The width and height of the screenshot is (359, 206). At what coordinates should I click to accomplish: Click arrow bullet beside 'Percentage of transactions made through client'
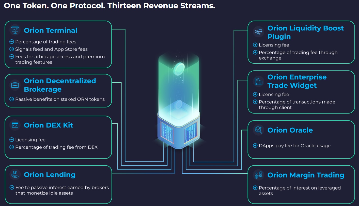tap(255, 102)
